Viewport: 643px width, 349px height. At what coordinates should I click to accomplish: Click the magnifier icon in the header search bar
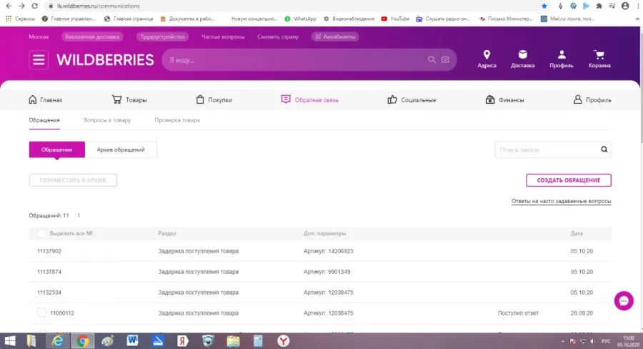432,60
